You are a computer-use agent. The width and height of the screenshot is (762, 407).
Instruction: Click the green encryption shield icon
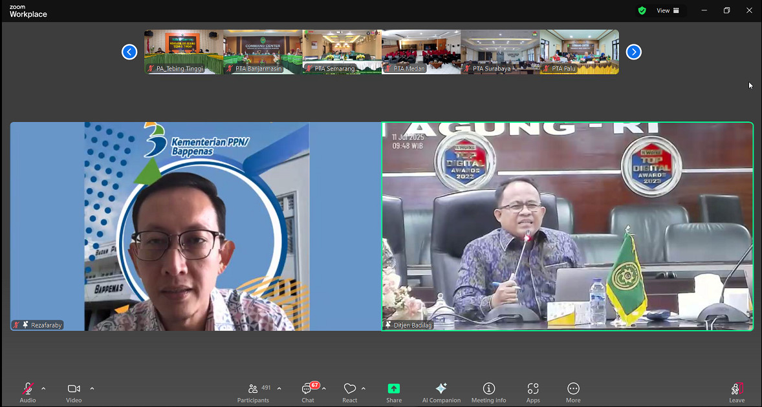pyautogui.click(x=642, y=10)
